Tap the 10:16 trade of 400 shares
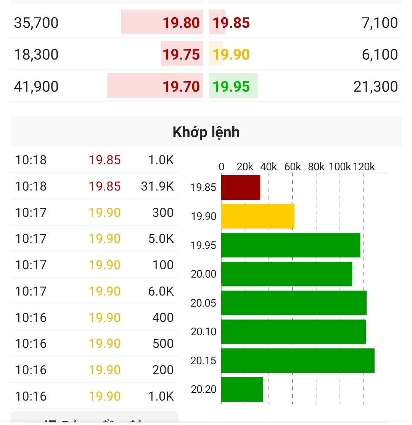The height and width of the screenshot is (425, 412). (x=94, y=318)
